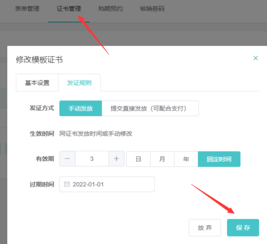267x244 pixels.
Task: Choose 提交直接发放（可配合支付）option
Action: [150, 108]
